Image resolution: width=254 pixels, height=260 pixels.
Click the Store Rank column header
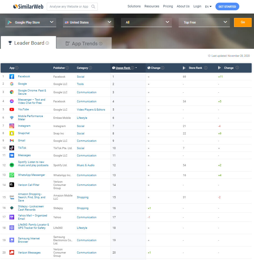coord(195,68)
